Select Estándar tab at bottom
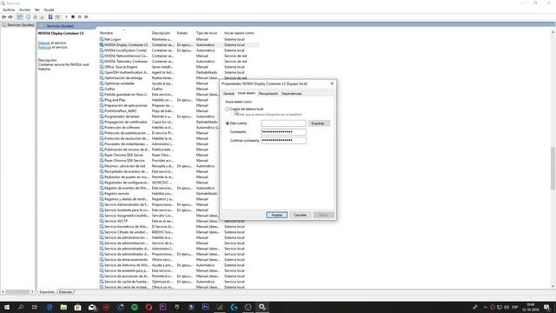Viewport: 556px width, 313px height. (x=66, y=292)
